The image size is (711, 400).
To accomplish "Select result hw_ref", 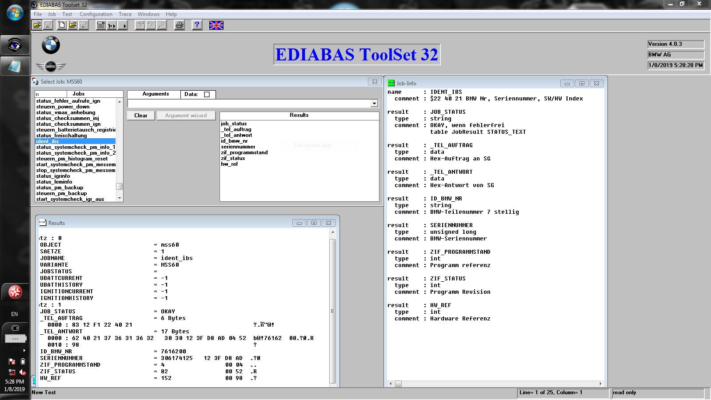I will click(229, 164).
